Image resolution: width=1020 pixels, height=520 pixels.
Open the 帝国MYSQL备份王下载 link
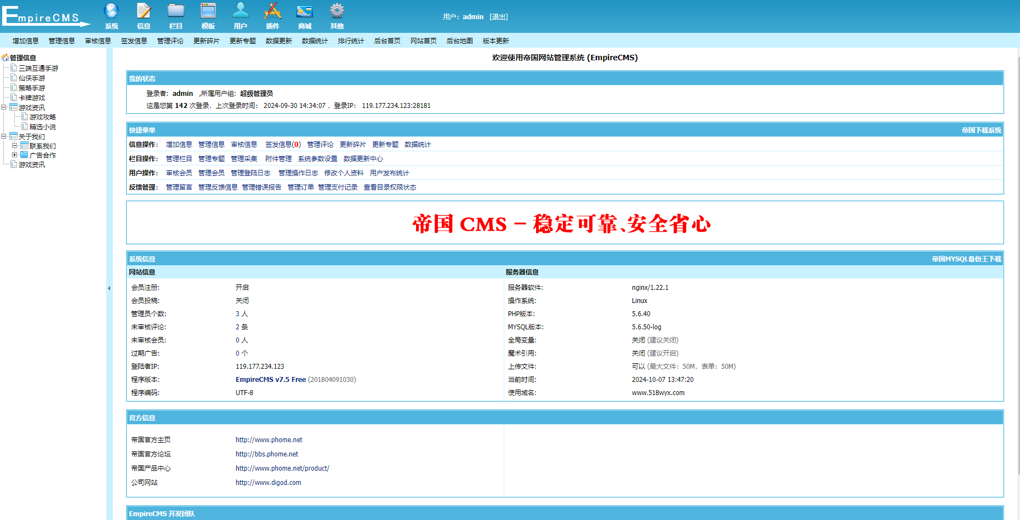967,259
